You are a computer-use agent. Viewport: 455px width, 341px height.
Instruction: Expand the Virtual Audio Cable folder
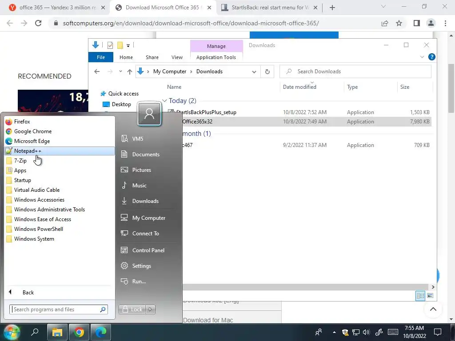point(60,190)
